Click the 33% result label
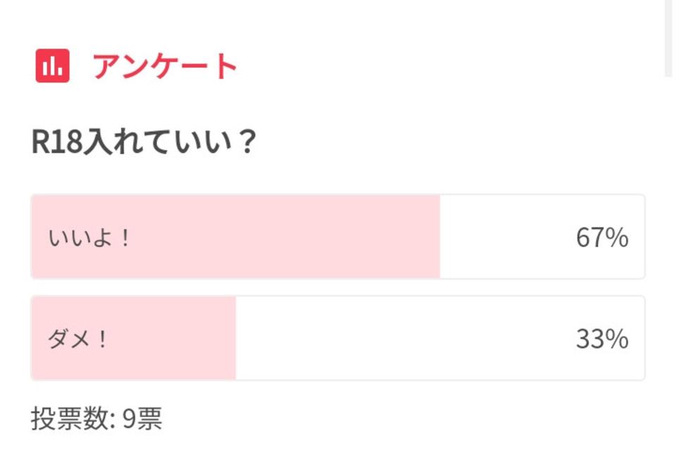This screenshot has height=462, width=676. click(602, 339)
